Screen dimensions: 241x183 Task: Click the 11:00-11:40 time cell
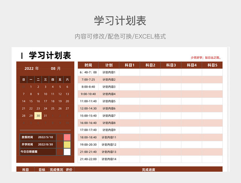coord(88,101)
